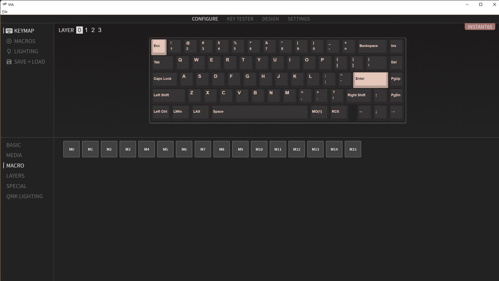The height and width of the screenshot is (281, 499).
Task: Switch to the DESIGN tab
Action: (270, 19)
